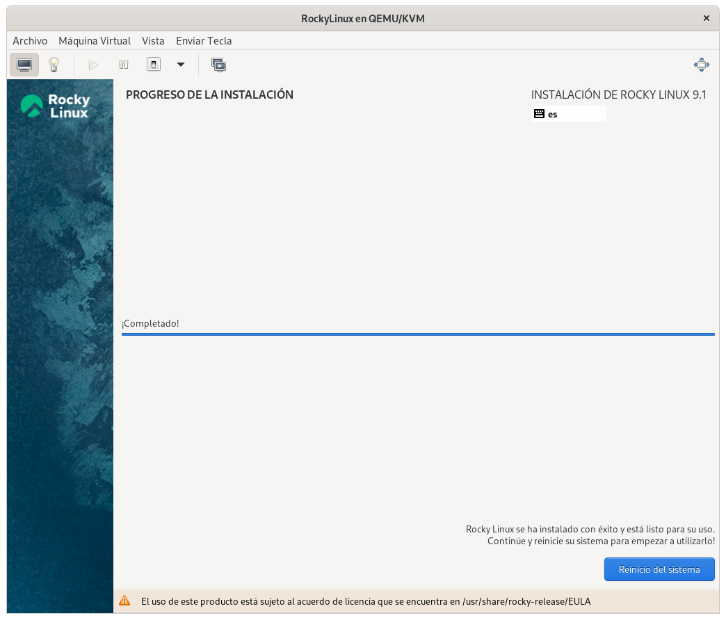726x620 pixels.
Task: Expand the shutdown options dropdown arrow
Action: click(x=181, y=65)
